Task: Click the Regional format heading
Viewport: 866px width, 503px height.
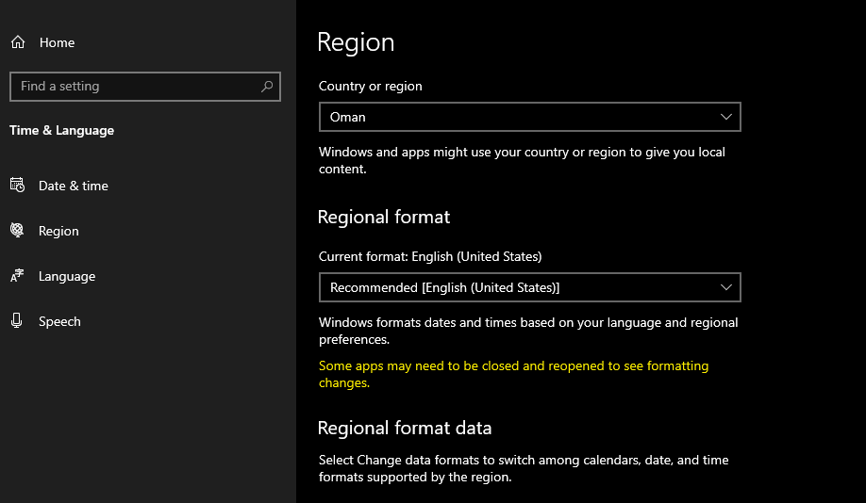Action: (x=384, y=218)
